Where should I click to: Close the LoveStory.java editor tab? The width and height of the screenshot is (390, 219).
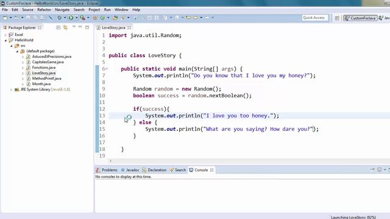tap(129, 27)
